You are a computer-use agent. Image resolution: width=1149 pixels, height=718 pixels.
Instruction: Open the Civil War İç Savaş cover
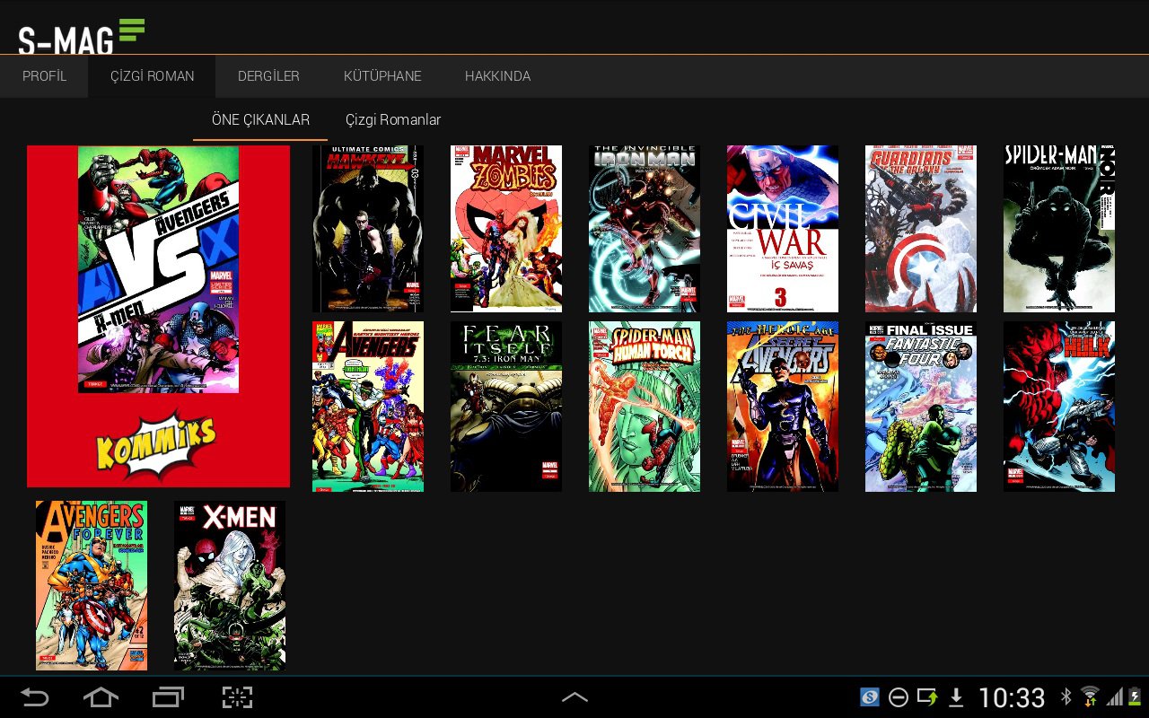783,229
